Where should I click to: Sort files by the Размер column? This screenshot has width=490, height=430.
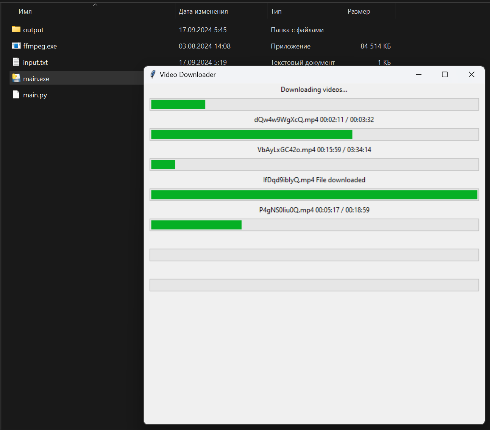(x=359, y=11)
